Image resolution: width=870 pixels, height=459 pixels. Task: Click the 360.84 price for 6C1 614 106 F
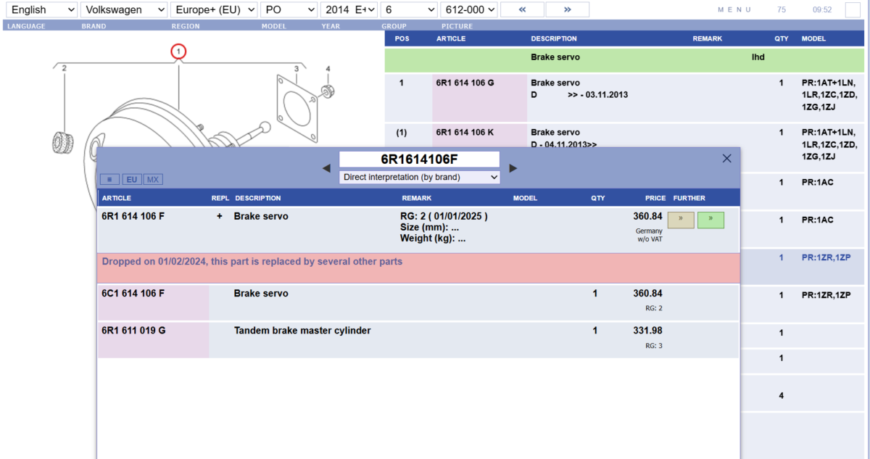point(647,294)
